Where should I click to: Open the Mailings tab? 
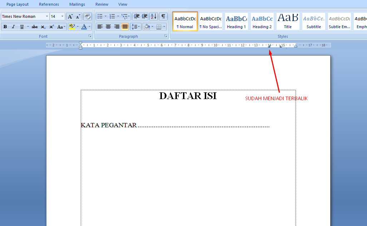pos(77,4)
